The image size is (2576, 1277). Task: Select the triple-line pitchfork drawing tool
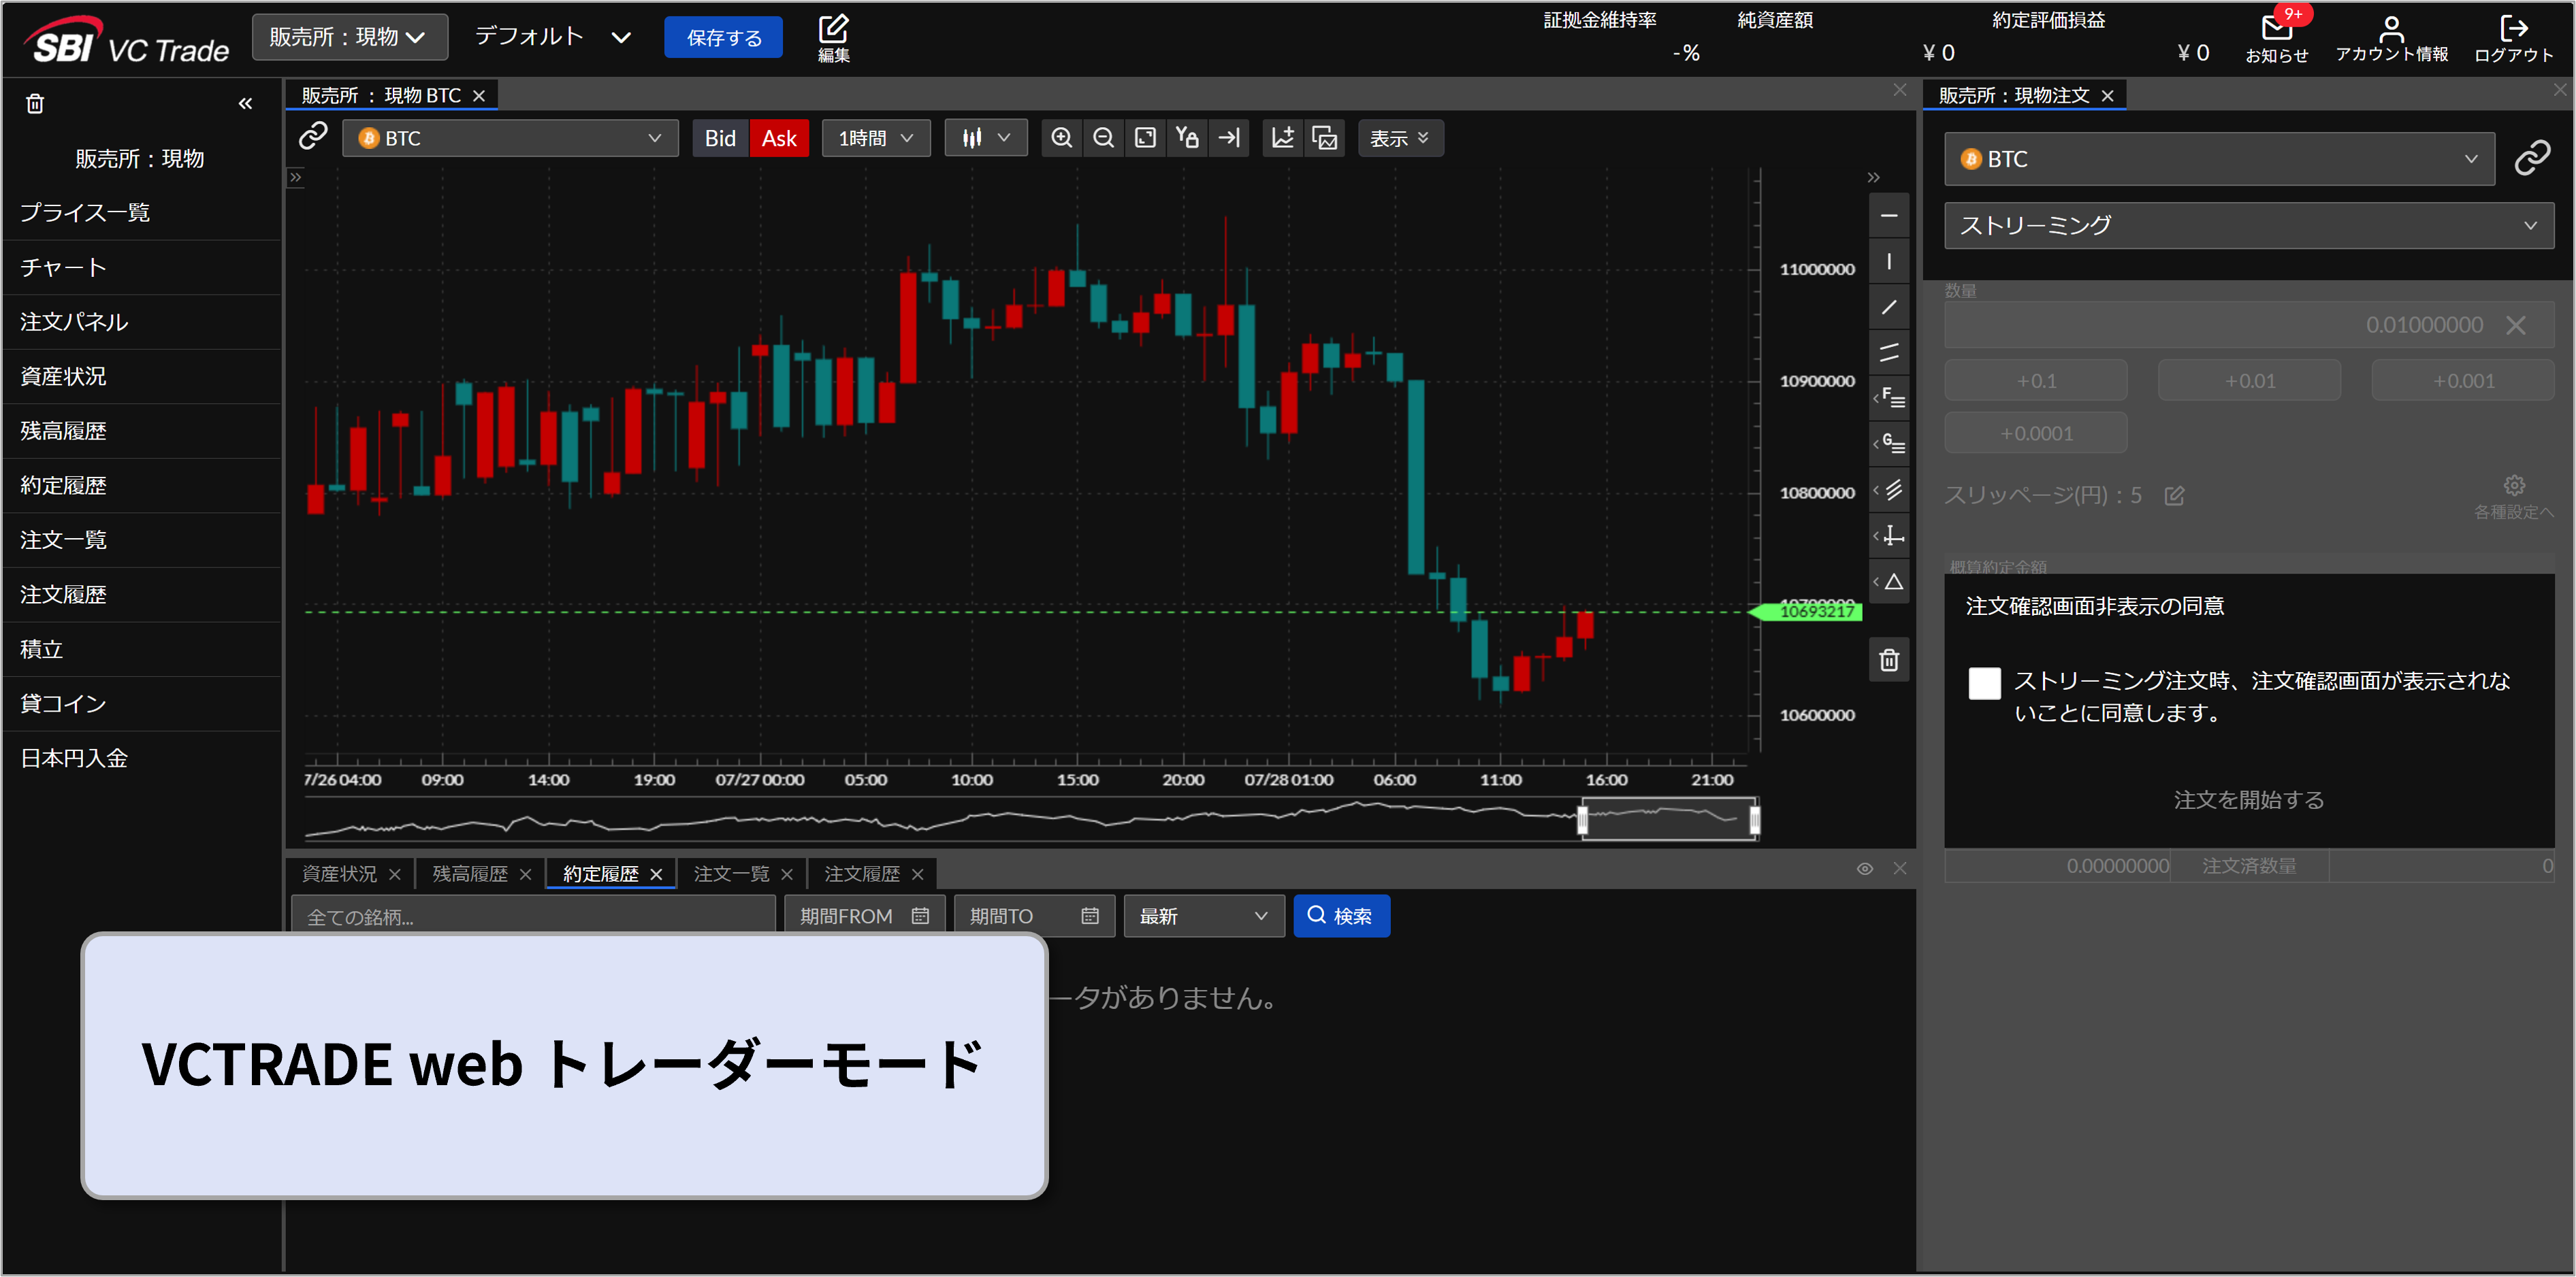[x=1889, y=490]
